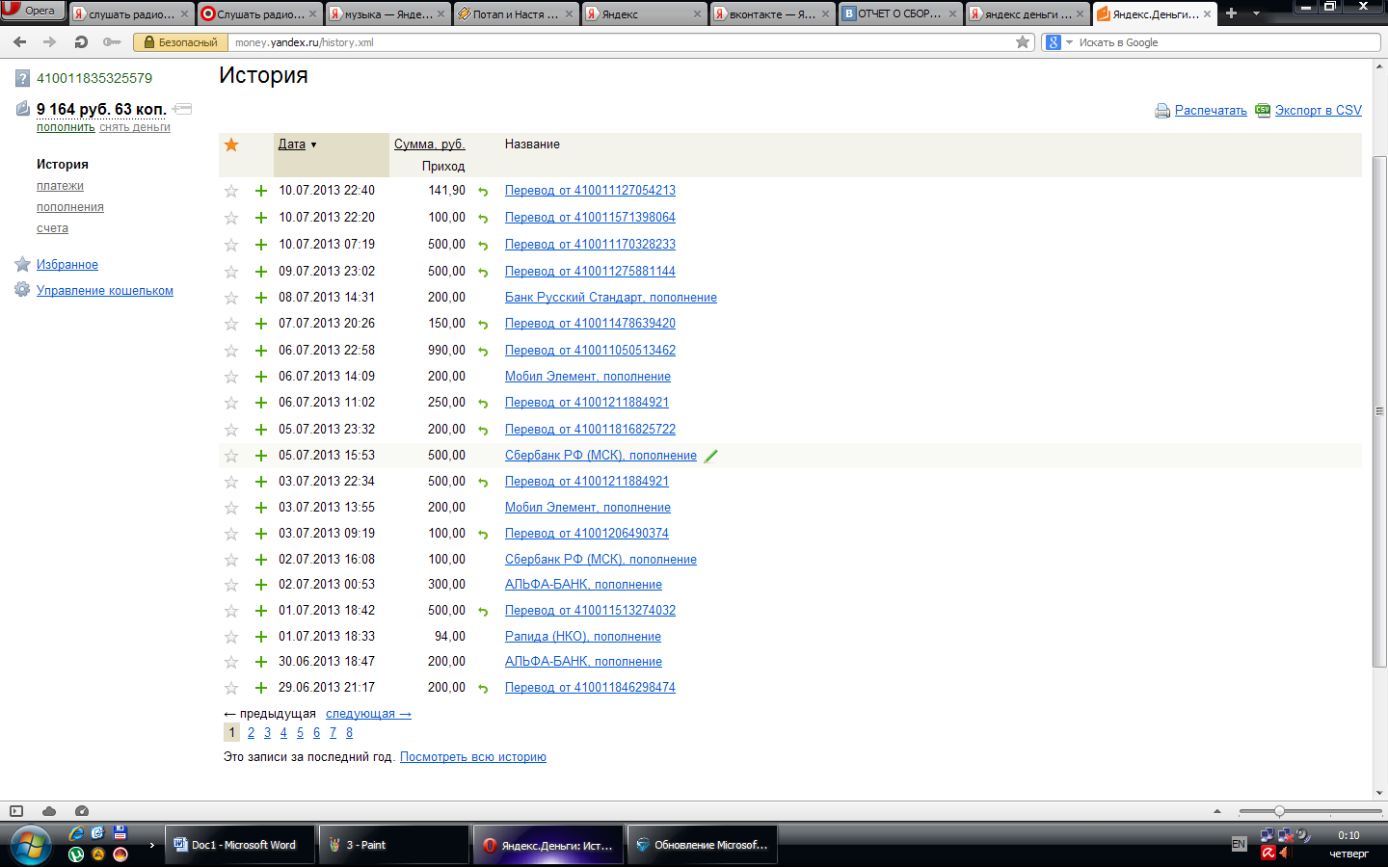Open zoom menu arrow in status bar

pyautogui.click(x=1217, y=811)
